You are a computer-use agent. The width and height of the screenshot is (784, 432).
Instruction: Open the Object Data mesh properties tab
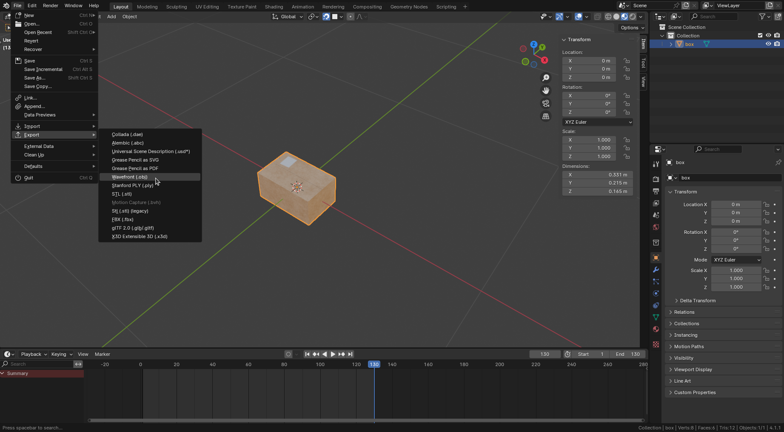pos(656,317)
